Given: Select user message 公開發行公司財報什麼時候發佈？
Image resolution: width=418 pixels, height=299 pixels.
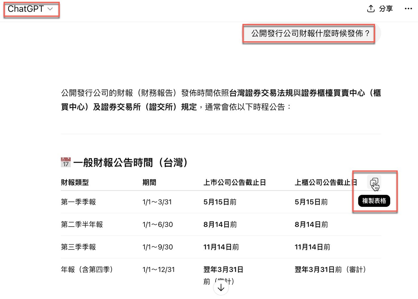Looking at the screenshot, I should [311, 33].
